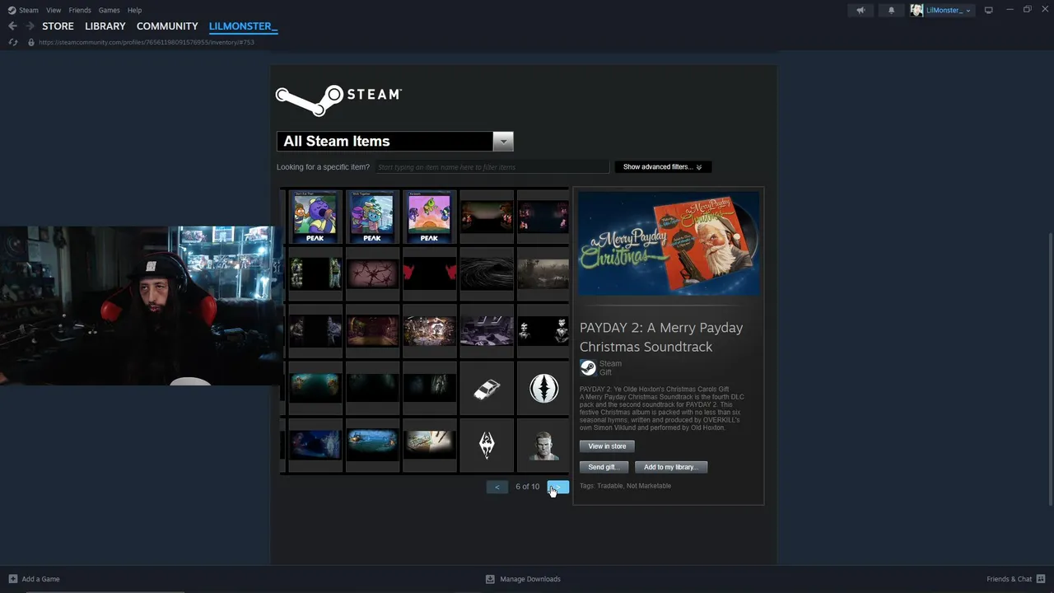The width and height of the screenshot is (1054, 593).
Task: Open the LILMONSTER_ profile tab
Action: (243, 26)
